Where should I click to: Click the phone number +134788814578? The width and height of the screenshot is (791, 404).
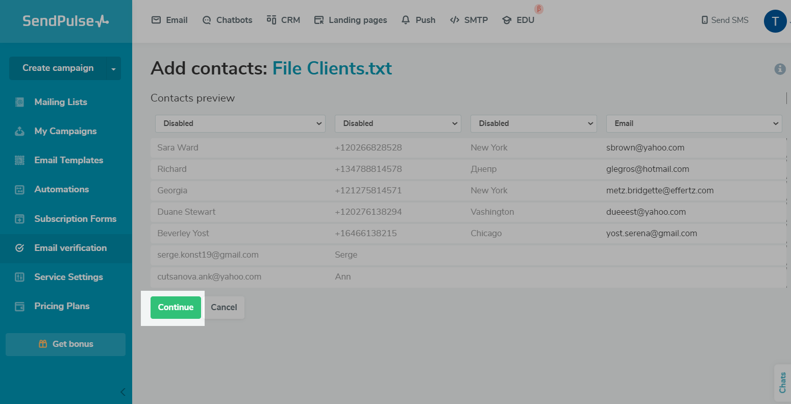point(368,169)
